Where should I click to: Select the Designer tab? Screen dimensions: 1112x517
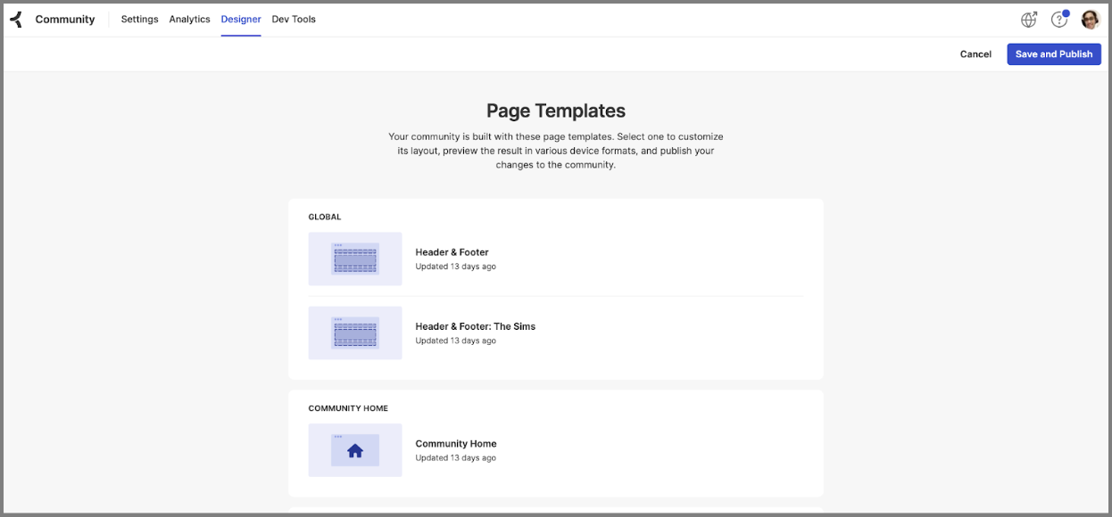[240, 19]
